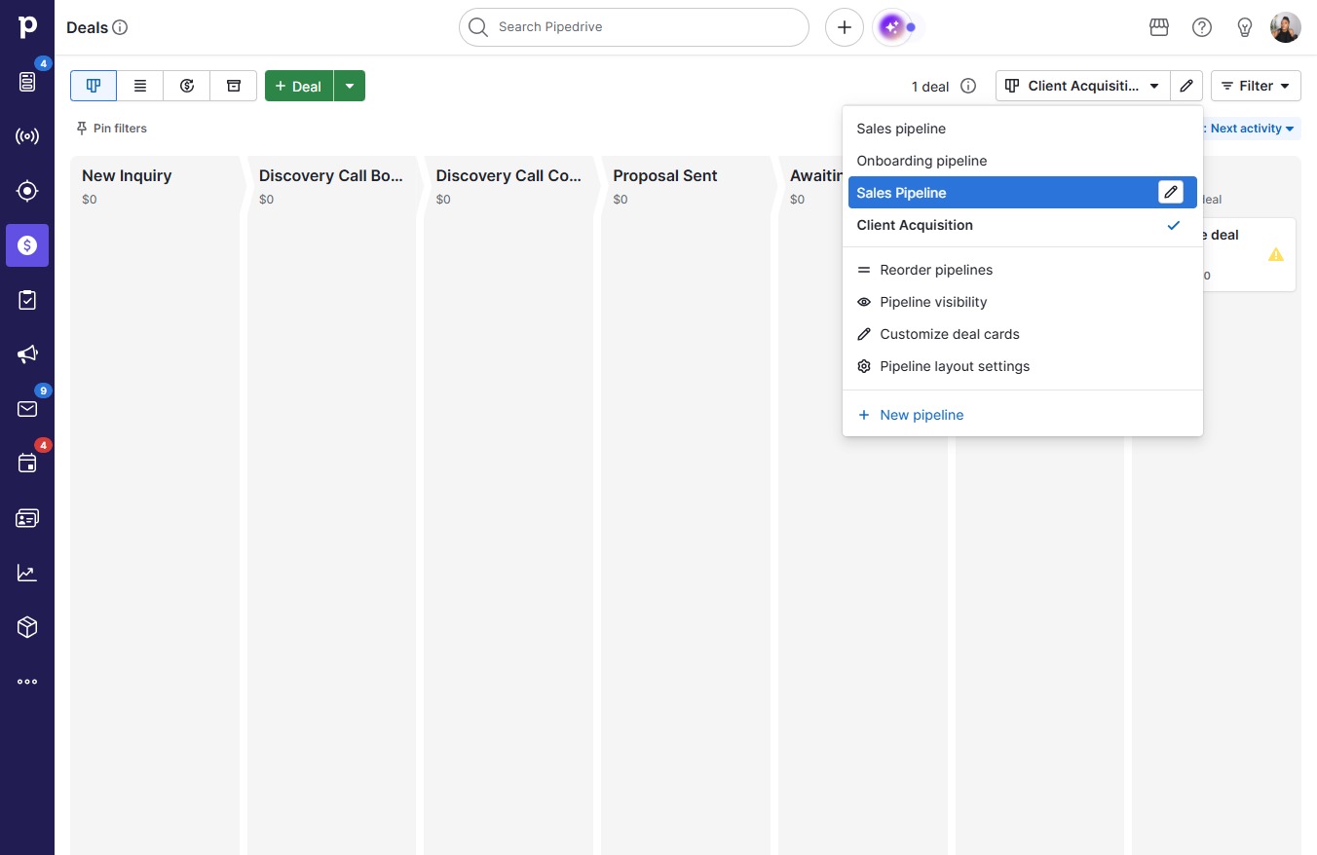Click the New Inquiry stage header
This screenshot has width=1317, height=855.
point(127,175)
